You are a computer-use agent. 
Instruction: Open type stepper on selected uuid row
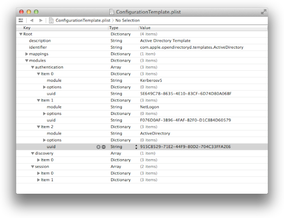[x=136, y=147]
